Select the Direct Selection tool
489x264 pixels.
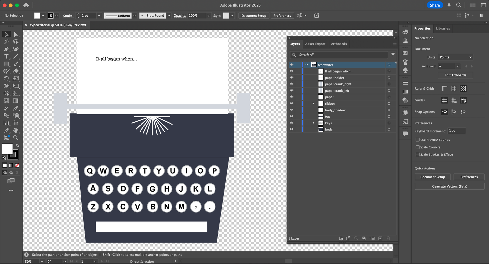pos(16,34)
